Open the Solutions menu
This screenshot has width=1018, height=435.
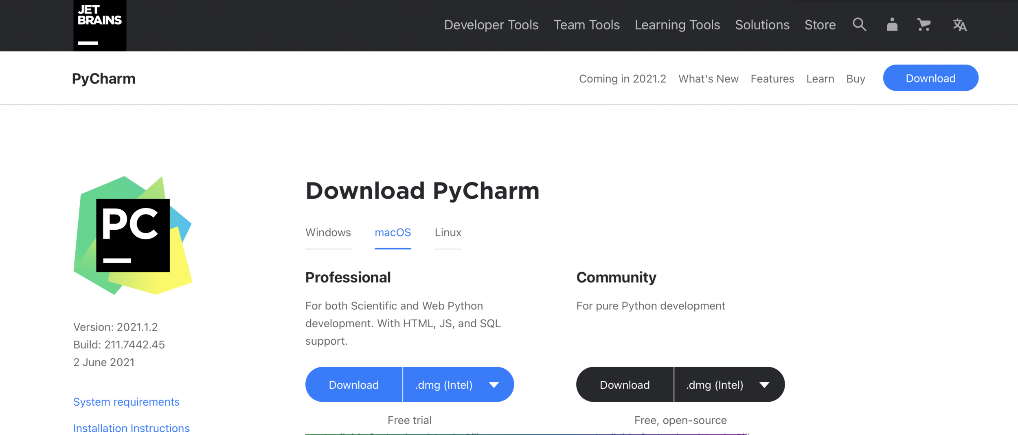tap(762, 25)
